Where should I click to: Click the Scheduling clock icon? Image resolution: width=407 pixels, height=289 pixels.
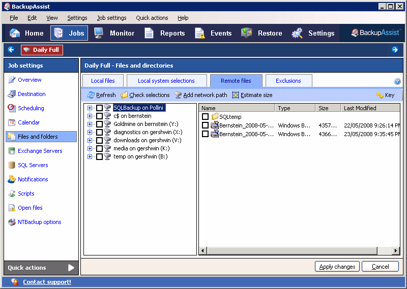click(x=12, y=108)
